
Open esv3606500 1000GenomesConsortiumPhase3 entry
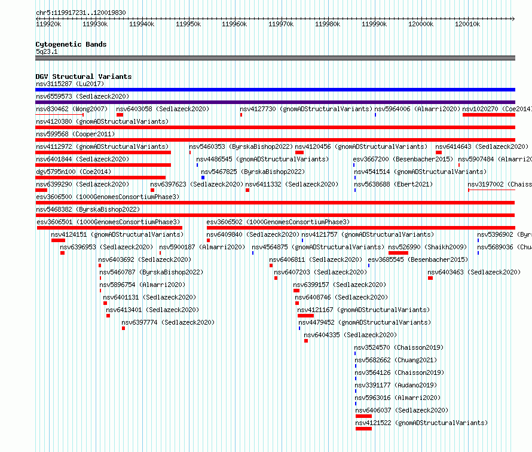(x=108, y=197)
